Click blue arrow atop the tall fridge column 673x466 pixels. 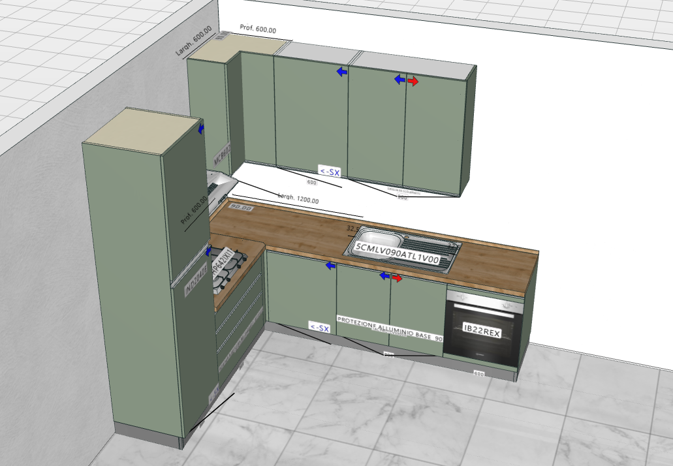tap(201, 129)
